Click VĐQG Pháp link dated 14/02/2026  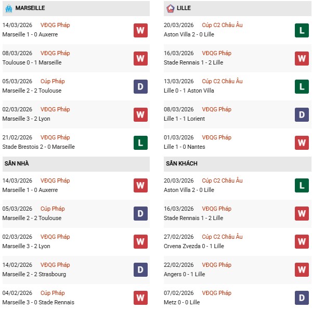pyautogui.click(x=55, y=265)
